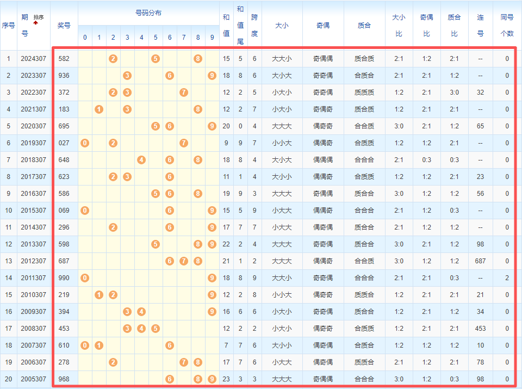Click 奇偶比 0:3 in row 2018307
522x389 pixels.
coord(426,160)
